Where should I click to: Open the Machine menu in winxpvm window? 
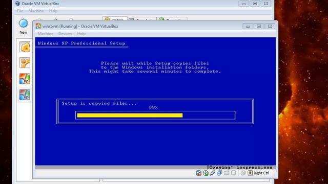pos(46,34)
